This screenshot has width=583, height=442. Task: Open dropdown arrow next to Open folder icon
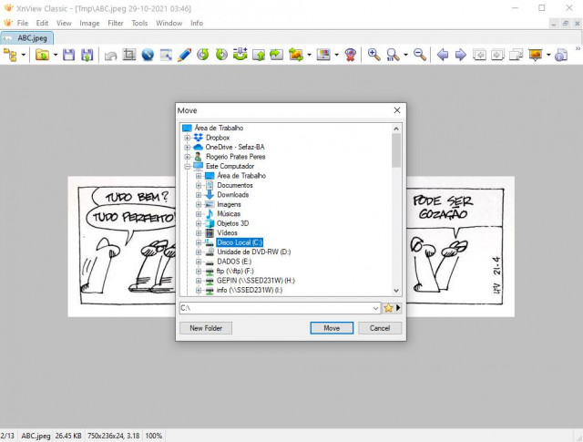(56, 55)
